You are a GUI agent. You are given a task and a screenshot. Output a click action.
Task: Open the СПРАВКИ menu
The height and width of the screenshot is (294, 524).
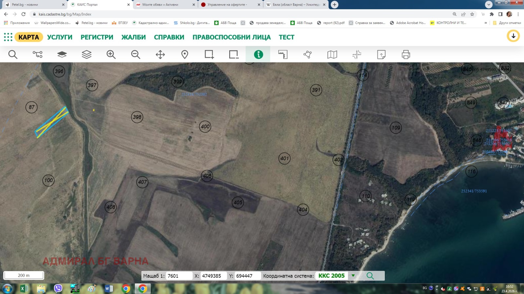pyautogui.click(x=169, y=37)
